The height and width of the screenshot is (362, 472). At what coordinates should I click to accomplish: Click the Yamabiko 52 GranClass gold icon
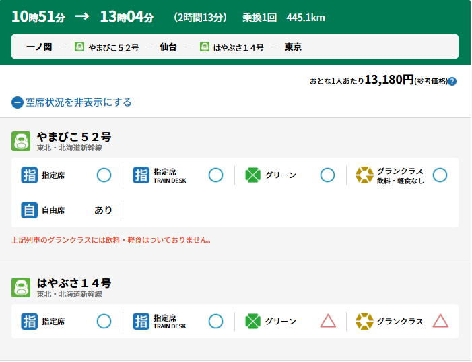364,175
